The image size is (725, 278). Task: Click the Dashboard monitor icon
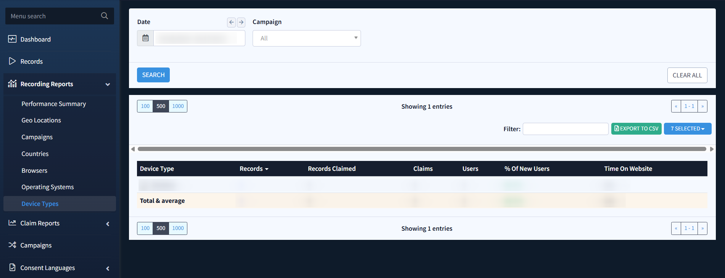click(12, 39)
